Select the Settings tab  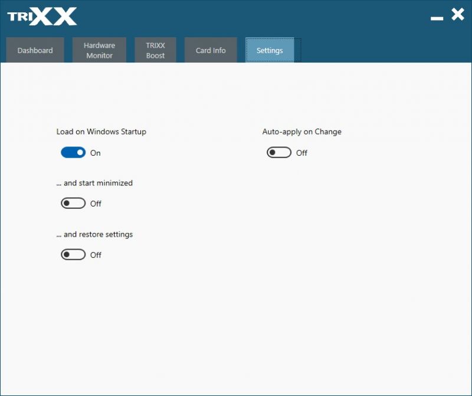click(270, 50)
